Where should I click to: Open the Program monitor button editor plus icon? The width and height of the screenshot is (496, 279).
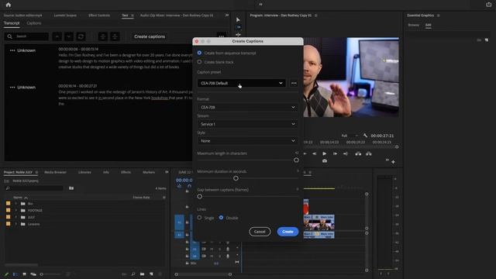point(393,162)
